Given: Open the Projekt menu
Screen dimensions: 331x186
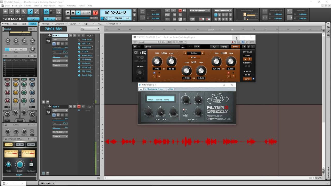Looking at the screenshot, I should point(61,5).
